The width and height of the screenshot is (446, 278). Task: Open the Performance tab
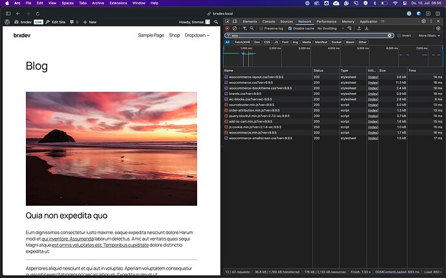coord(326,21)
